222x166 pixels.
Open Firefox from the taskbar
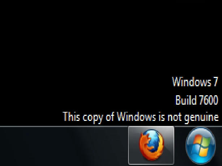[151, 145]
